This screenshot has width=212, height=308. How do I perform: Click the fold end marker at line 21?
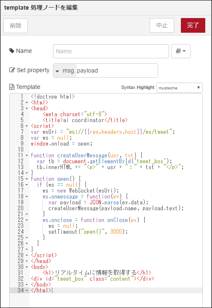coord(27,214)
